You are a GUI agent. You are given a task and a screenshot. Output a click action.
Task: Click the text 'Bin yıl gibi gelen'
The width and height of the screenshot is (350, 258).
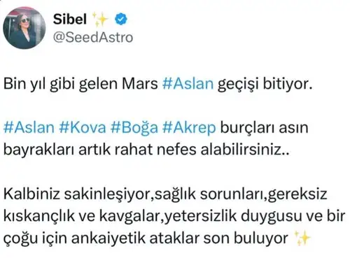coord(61,84)
